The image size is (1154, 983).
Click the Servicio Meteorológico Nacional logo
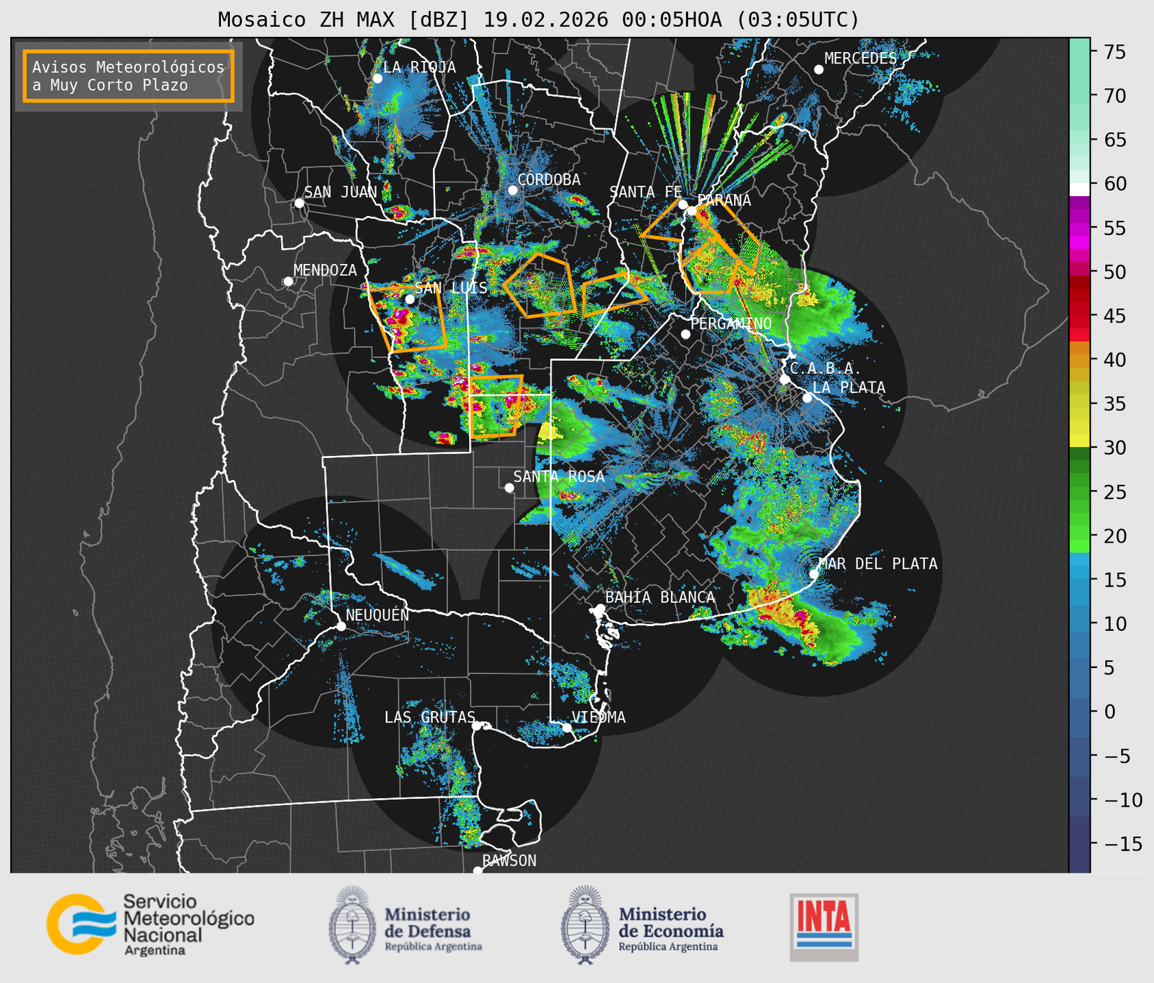(x=150, y=924)
